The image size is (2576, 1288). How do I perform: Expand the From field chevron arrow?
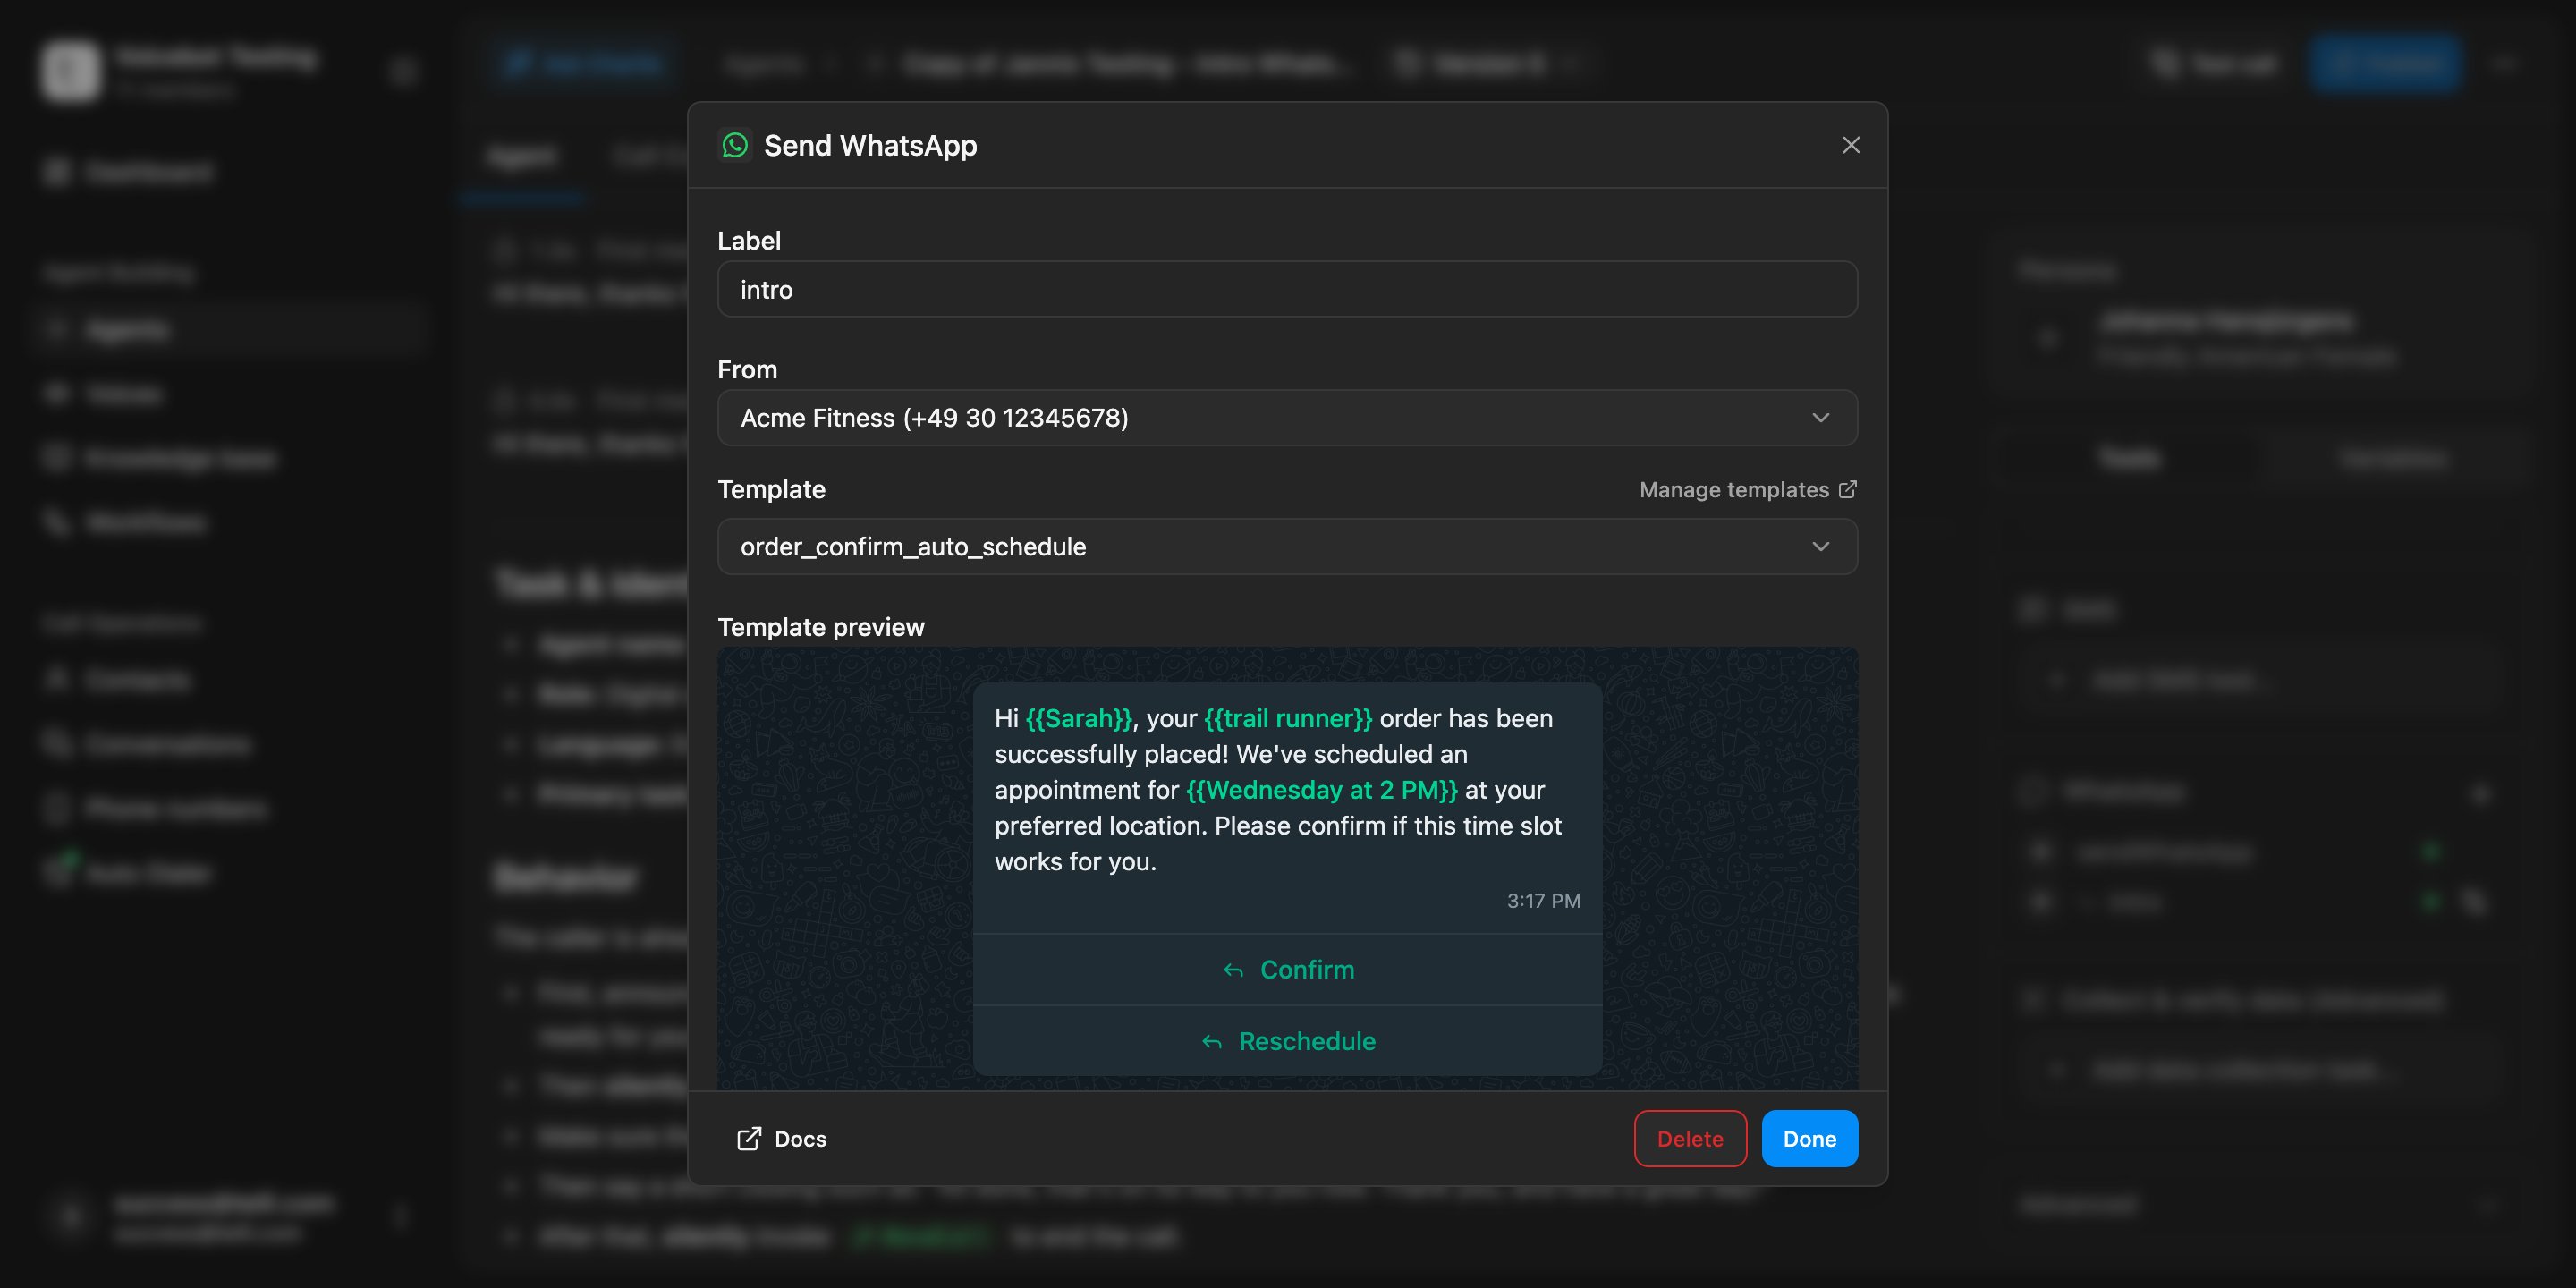point(1820,418)
